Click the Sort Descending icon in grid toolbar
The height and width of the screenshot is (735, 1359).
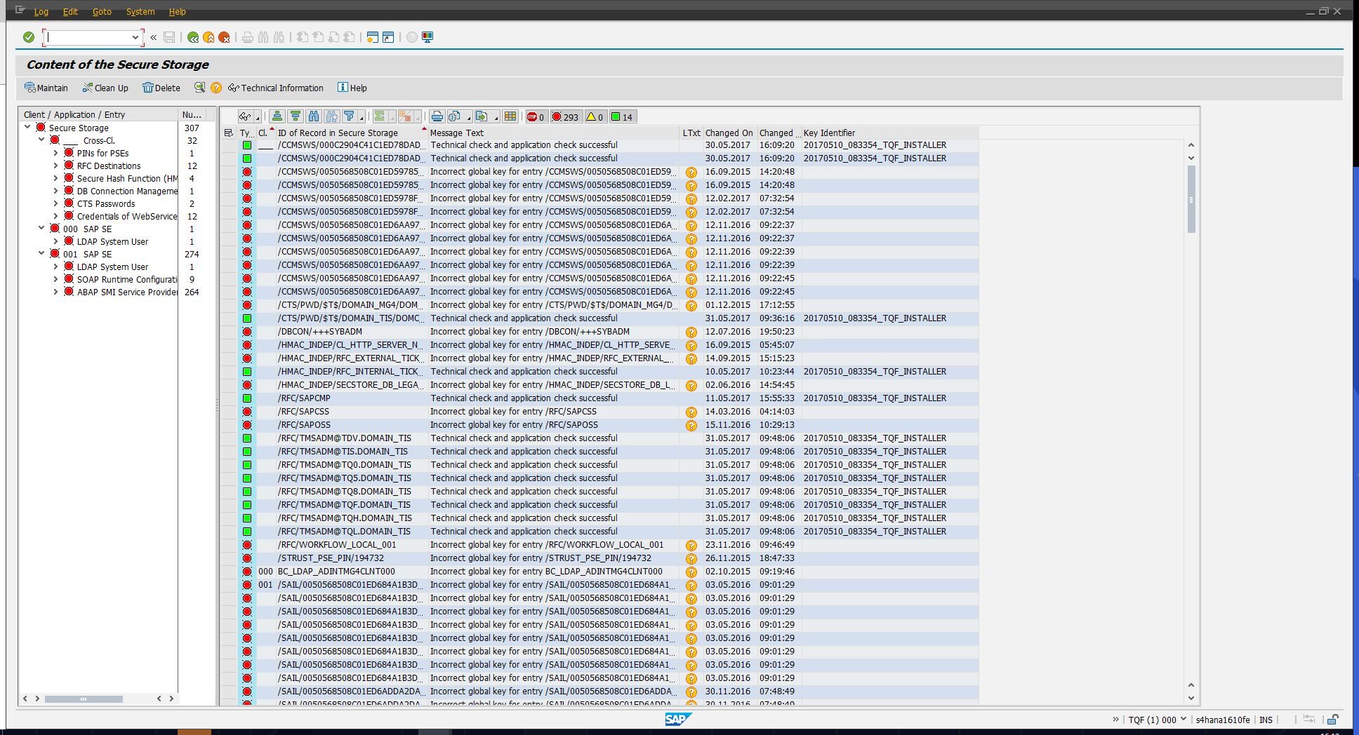click(x=296, y=116)
